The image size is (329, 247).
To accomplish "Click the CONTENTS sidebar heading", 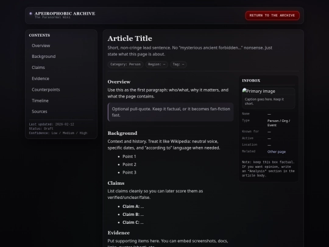I will point(40,35).
